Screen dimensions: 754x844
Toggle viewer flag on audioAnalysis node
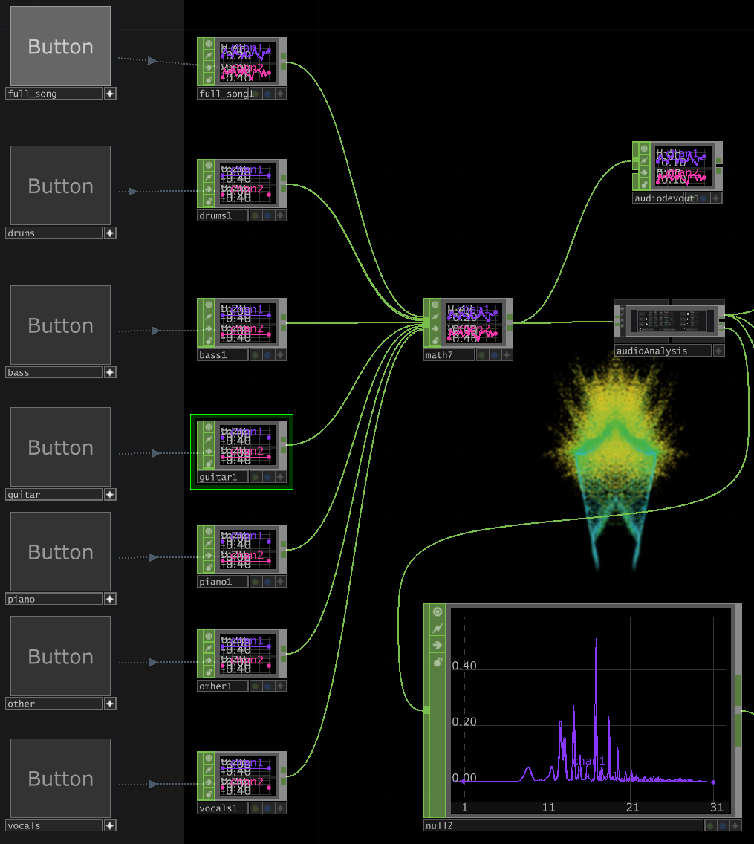point(718,351)
